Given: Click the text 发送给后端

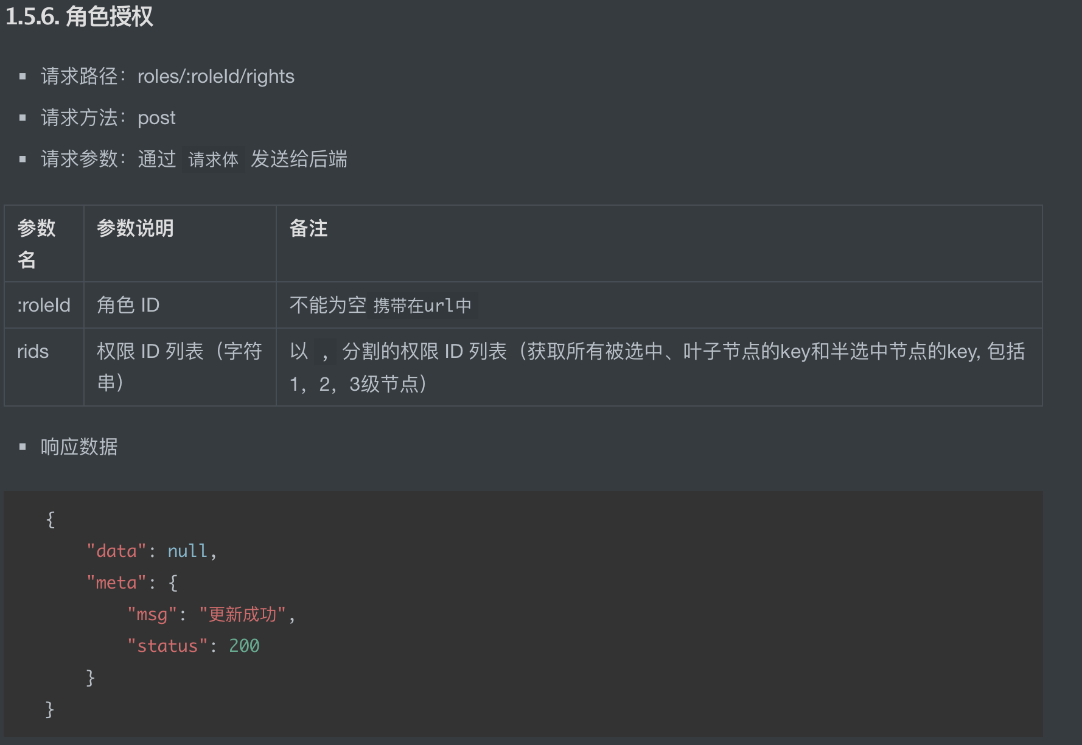Looking at the screenshot, I should [299, 159].
